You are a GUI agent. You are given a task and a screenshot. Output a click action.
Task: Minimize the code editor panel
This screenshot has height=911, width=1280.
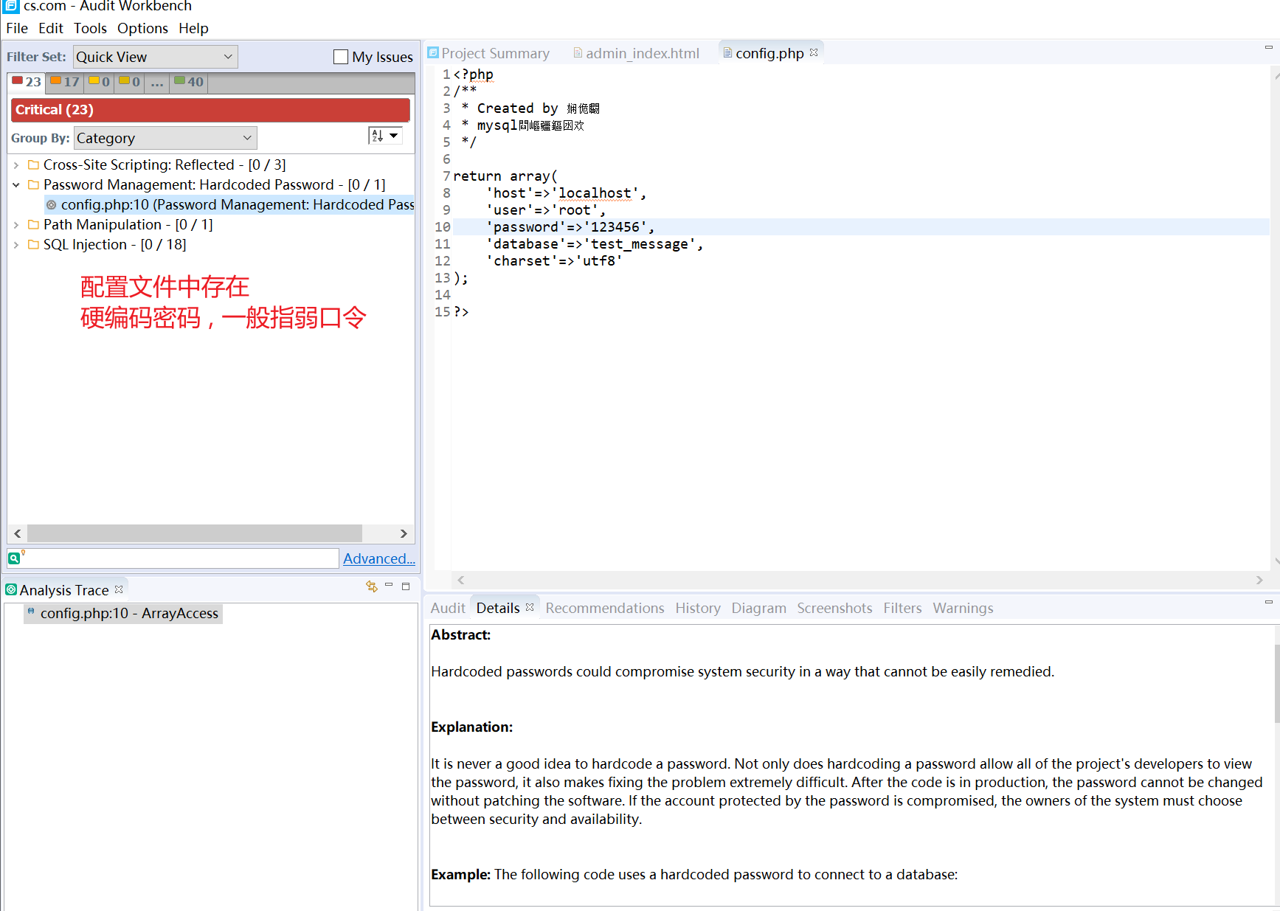click(x=1269, y=47)
